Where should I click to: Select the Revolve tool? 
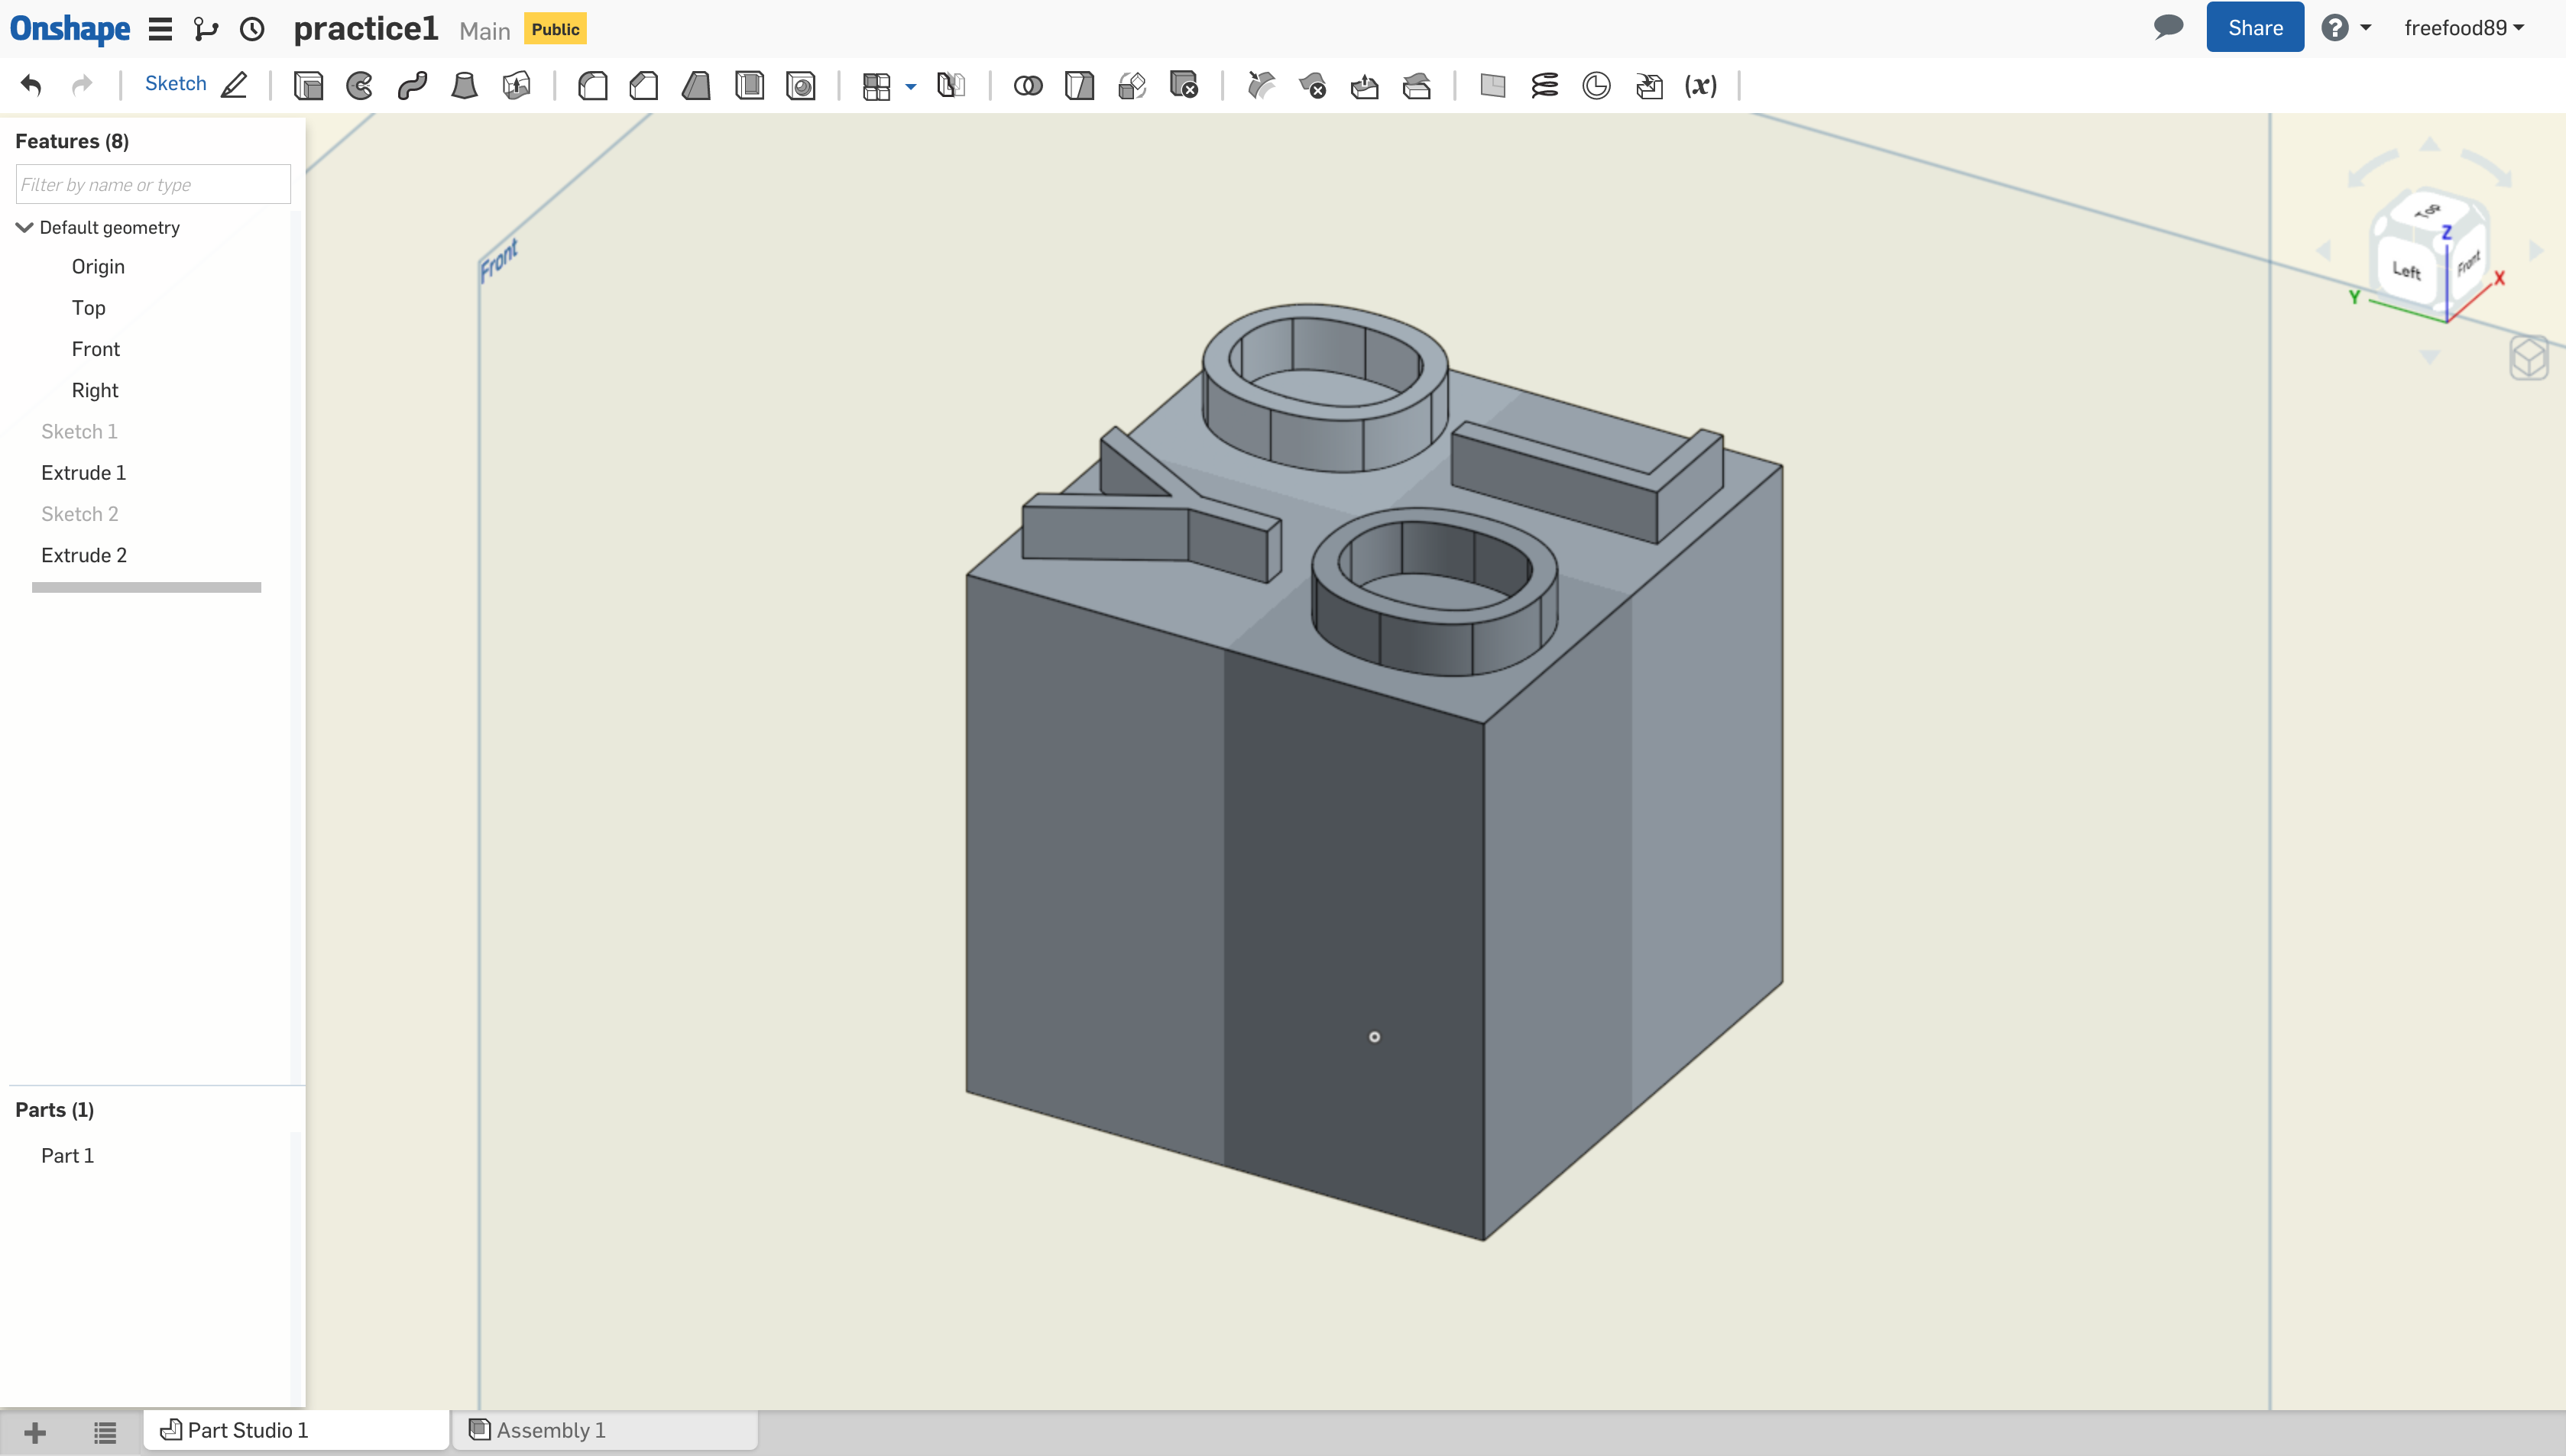click(360, 86)
